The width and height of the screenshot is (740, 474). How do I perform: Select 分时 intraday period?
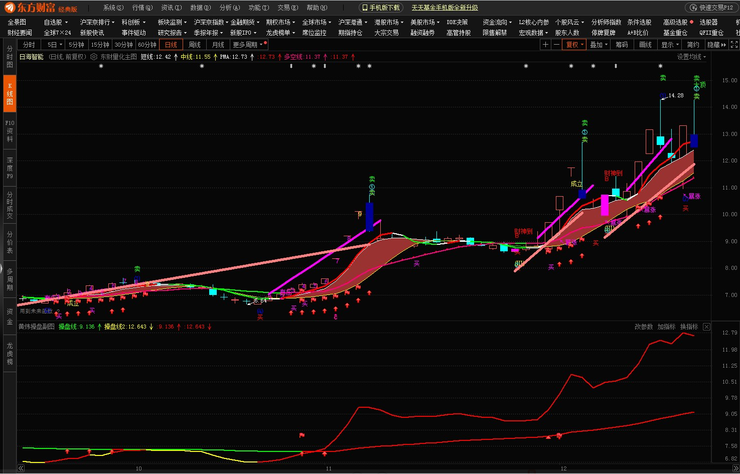click(x=29, y=45)
